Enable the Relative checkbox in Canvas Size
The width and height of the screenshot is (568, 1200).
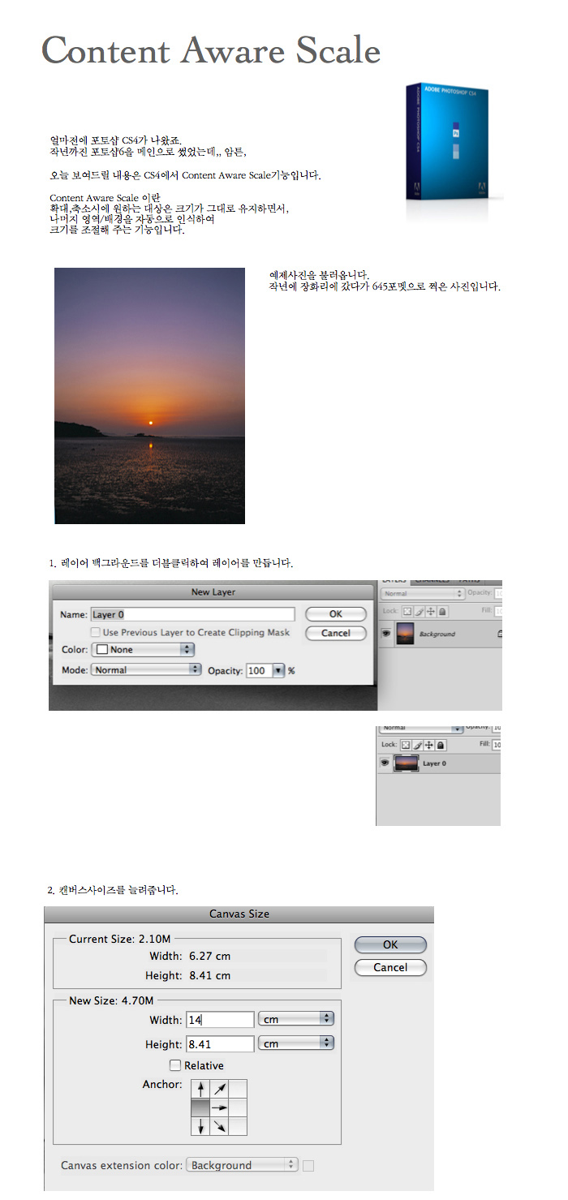click(x=175, y=1065)
